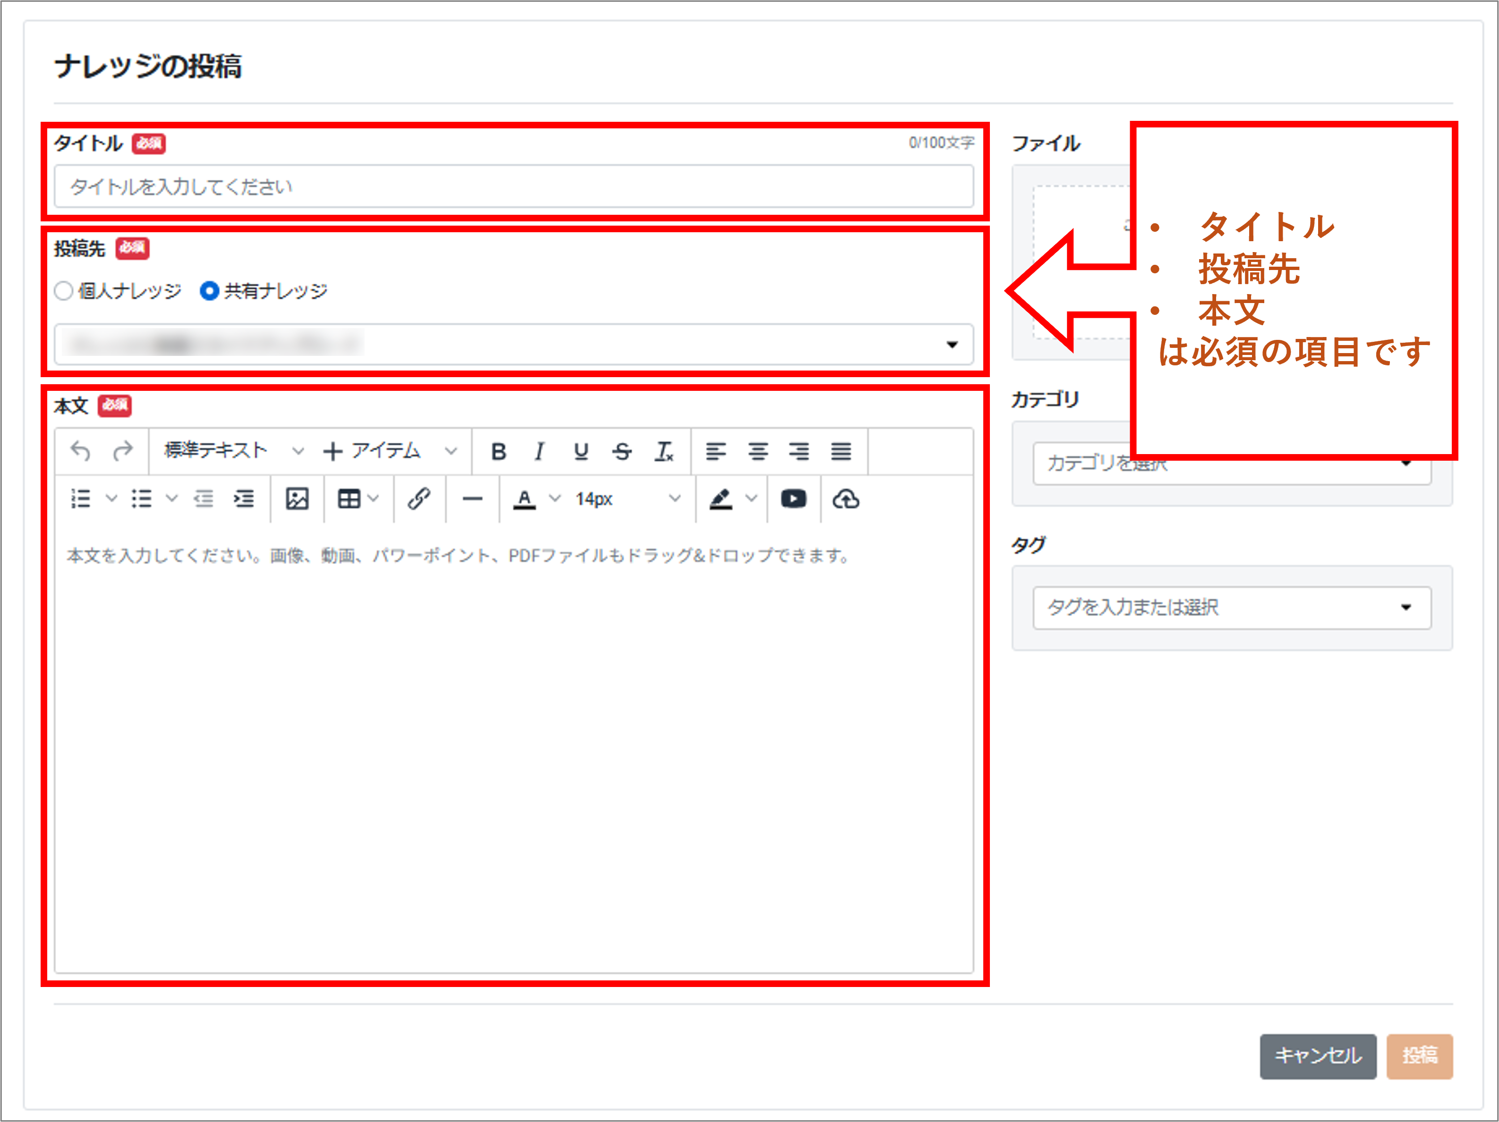Select 個人ナレッジ radio button

(x=64, y=291)
